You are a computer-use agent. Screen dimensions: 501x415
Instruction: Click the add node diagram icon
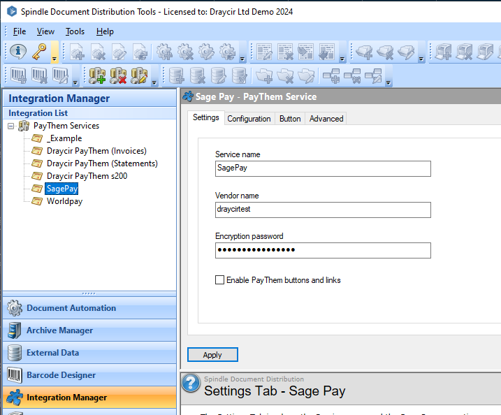331,76
